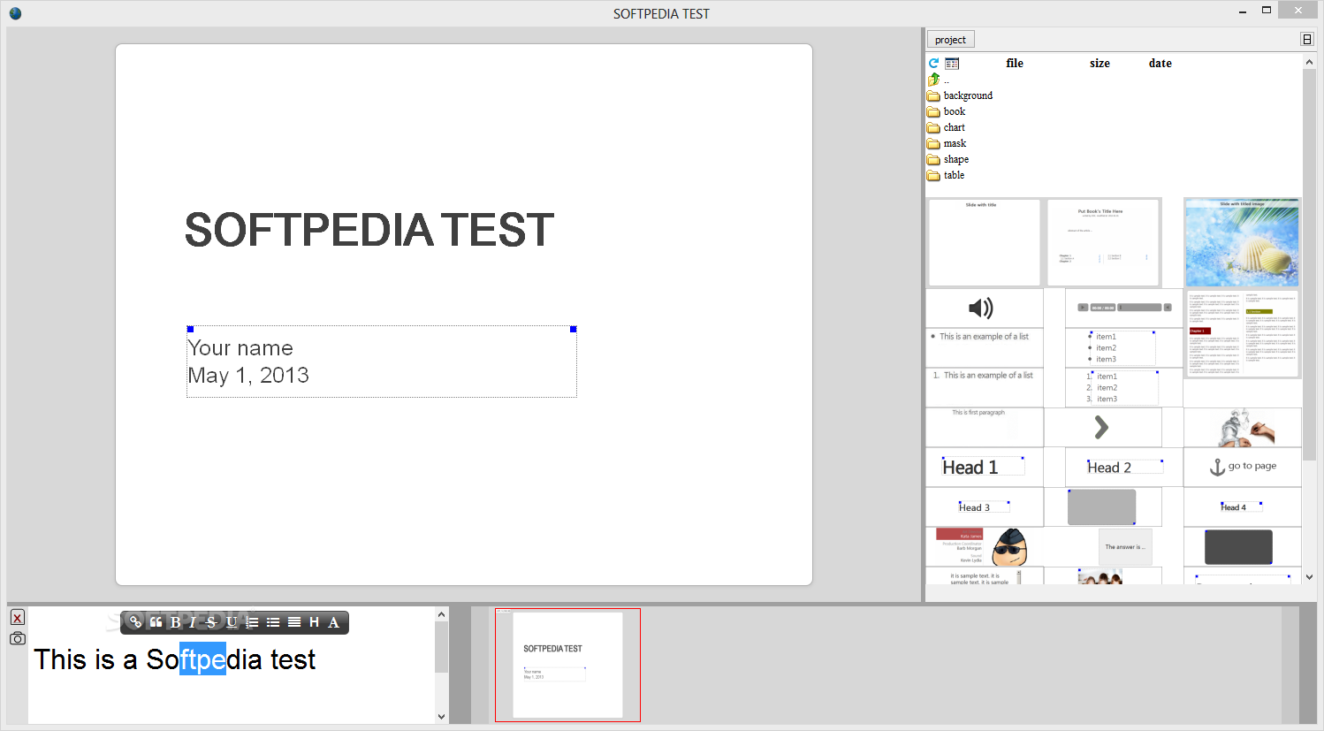Click the camera snapshot icon
Screen dimensions: 1324x731
(18, 638)
